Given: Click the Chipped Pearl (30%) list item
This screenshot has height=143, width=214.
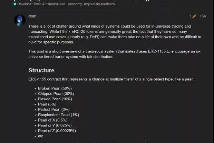Looking at the screenshot, I should click(x=56, y=94).
